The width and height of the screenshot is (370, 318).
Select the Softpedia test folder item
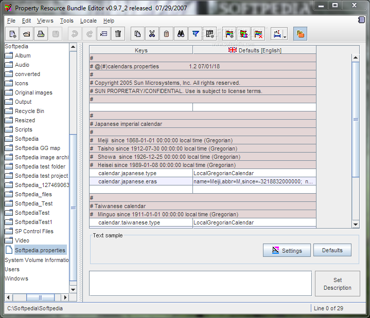(40, 166)
